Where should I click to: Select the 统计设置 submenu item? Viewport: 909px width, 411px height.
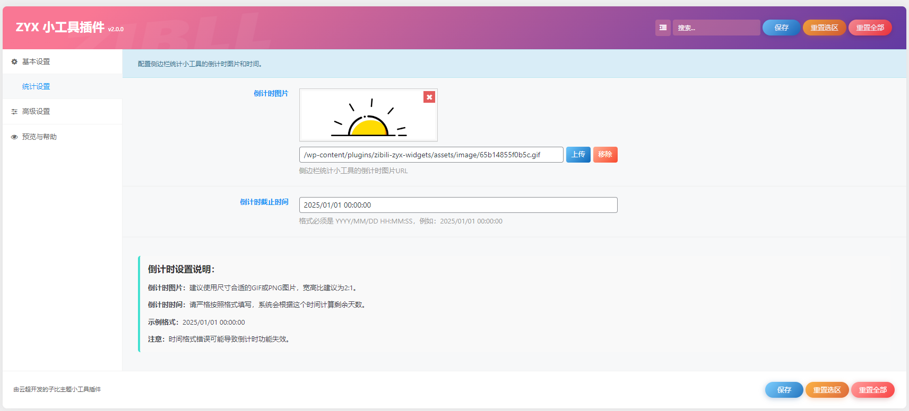point(62,86)
